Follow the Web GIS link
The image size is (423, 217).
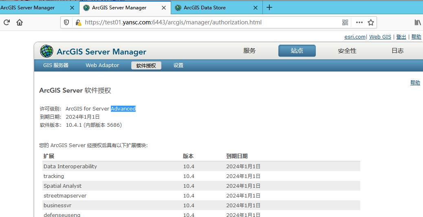(x=380, y=37)
